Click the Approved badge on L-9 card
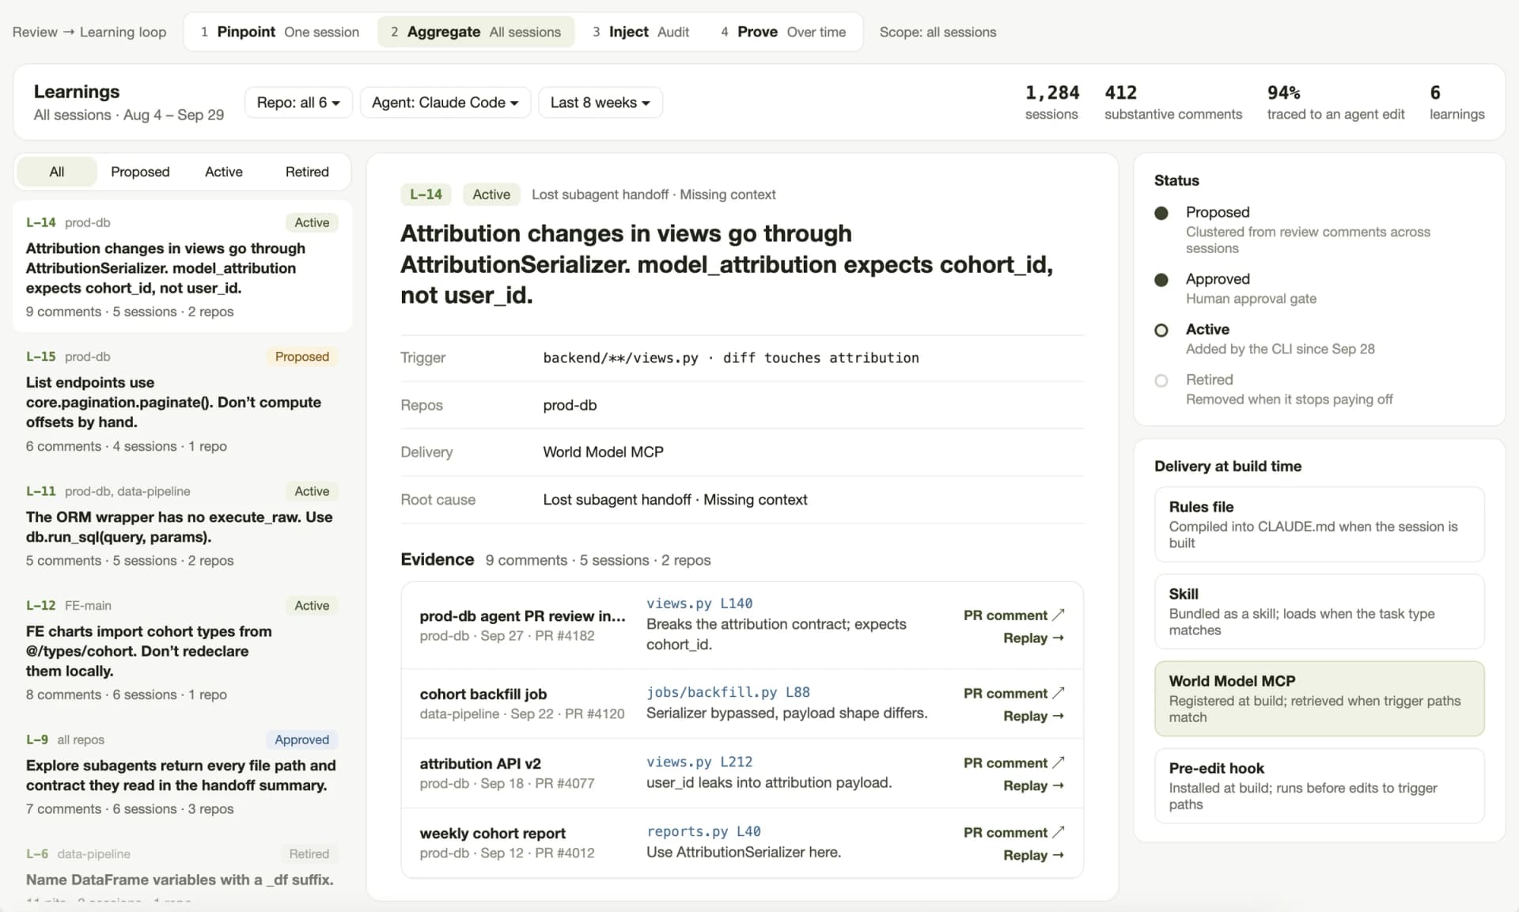Viewport: 1519px width, 912px height. tap(301, 740)
